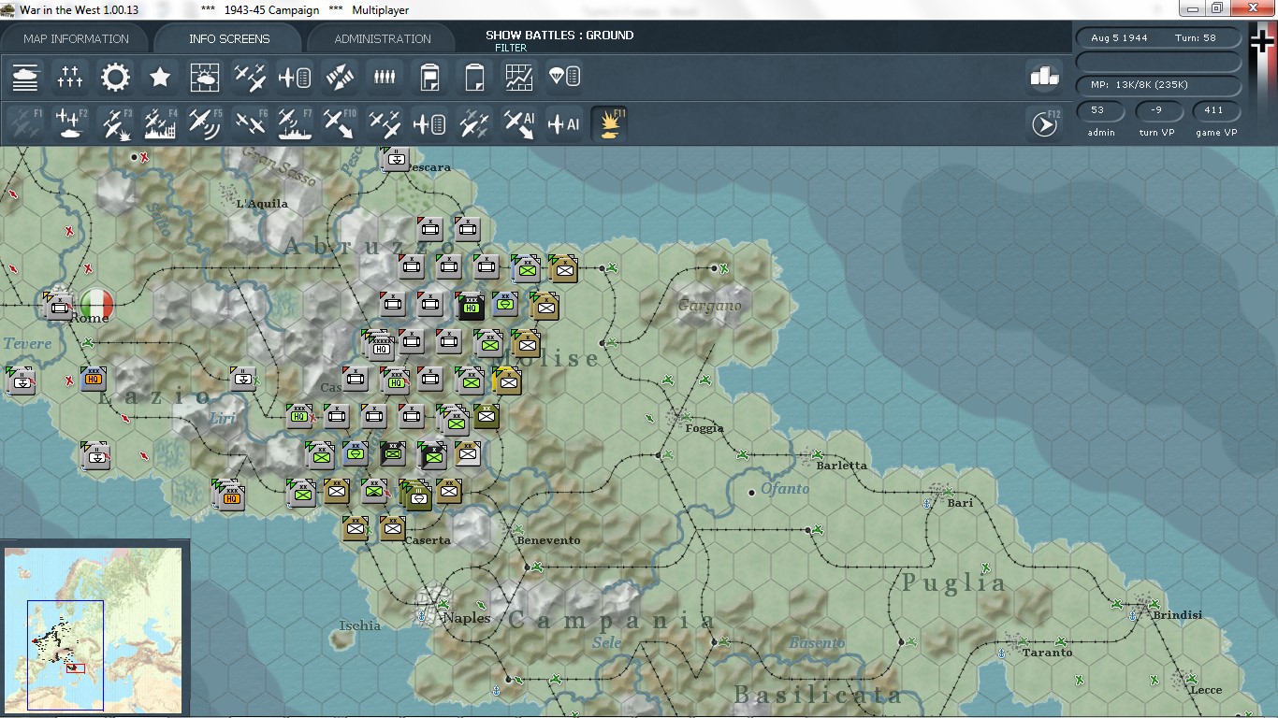
Task: Open the blank report clipboard icon
Action: coord(474,77)
